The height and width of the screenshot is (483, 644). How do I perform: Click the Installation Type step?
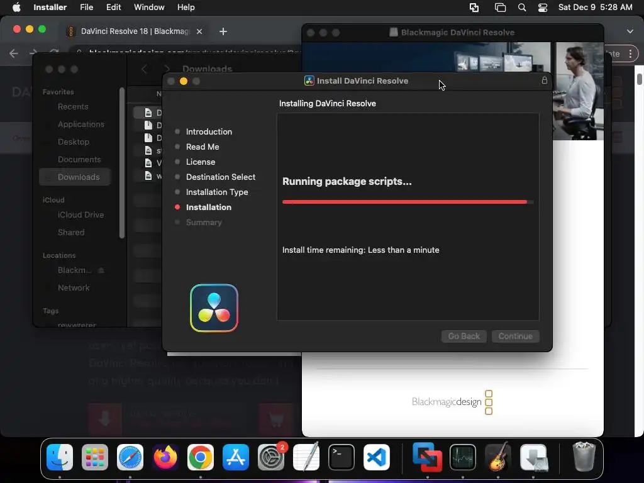tap(217, 192)
